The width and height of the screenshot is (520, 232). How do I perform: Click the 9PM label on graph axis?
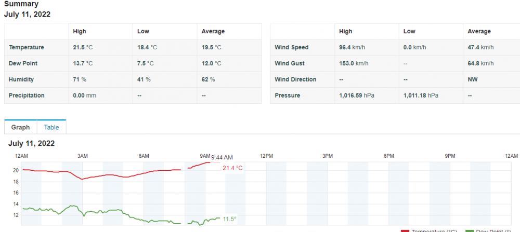point(450,156)
